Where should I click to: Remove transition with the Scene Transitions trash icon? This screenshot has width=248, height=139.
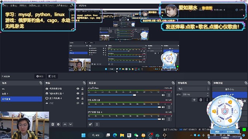pos(201,100)
